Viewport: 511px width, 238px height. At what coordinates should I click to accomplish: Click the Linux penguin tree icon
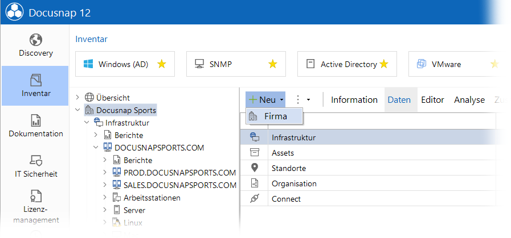point(117,223)
